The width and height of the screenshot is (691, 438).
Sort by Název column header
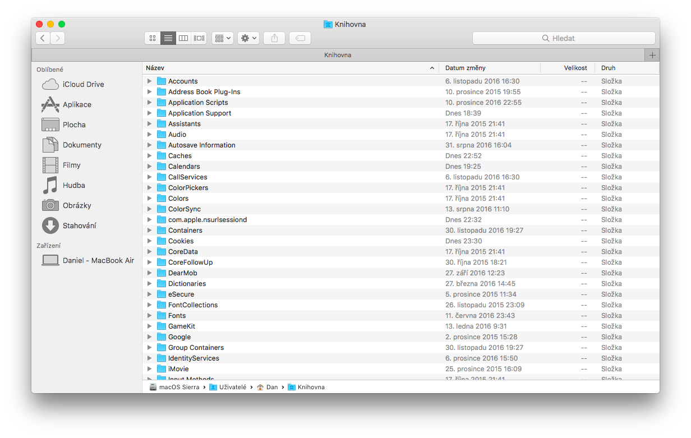[291, 68]
